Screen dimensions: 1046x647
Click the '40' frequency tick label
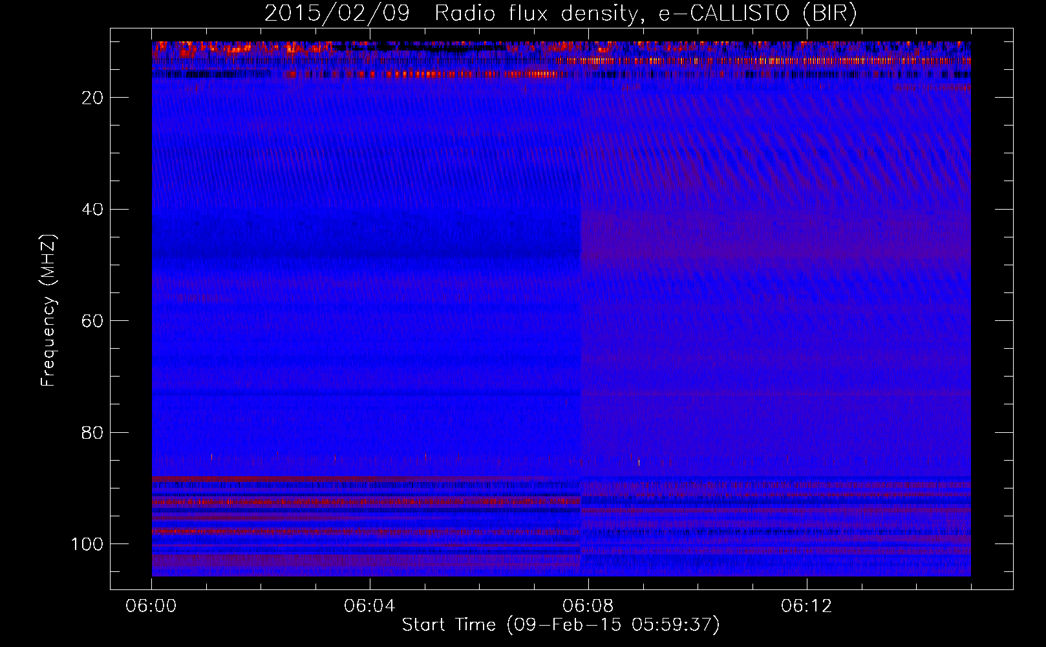coord(92,210)
